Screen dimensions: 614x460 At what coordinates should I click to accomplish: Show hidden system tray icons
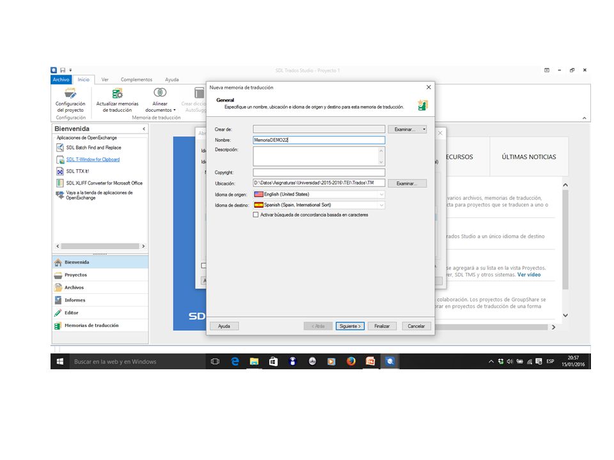point(491,362)
